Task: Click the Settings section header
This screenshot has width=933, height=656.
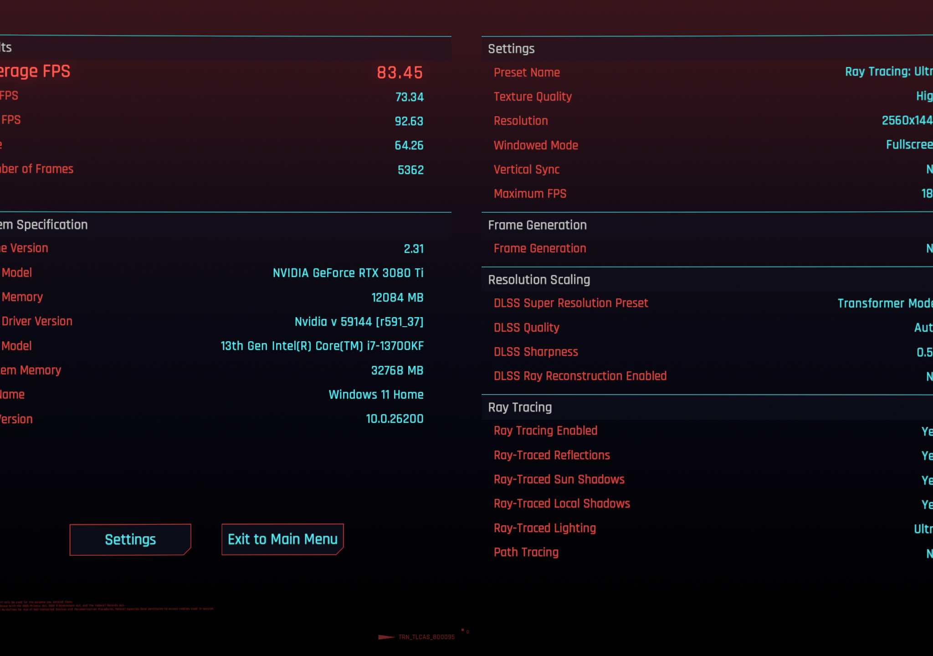Action: (x=511, y=49)
